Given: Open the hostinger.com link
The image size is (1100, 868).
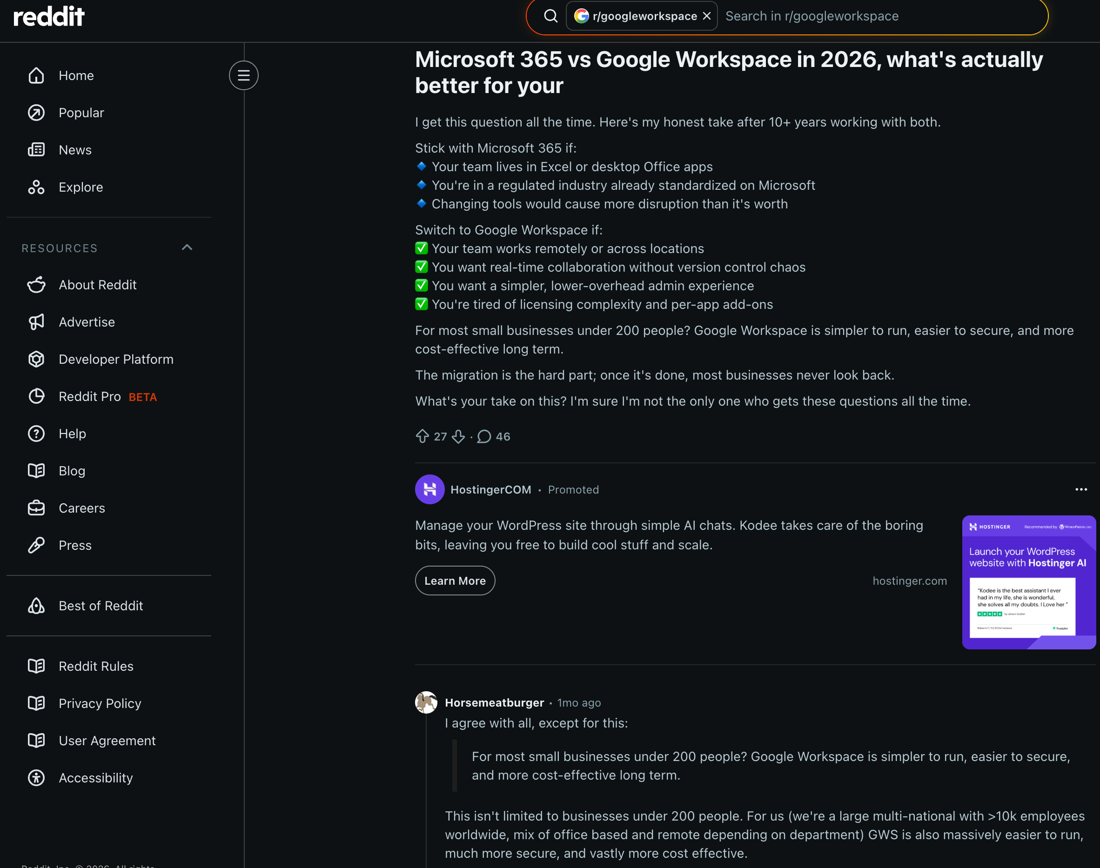Looking at the screenshot, I should point(909,581).
